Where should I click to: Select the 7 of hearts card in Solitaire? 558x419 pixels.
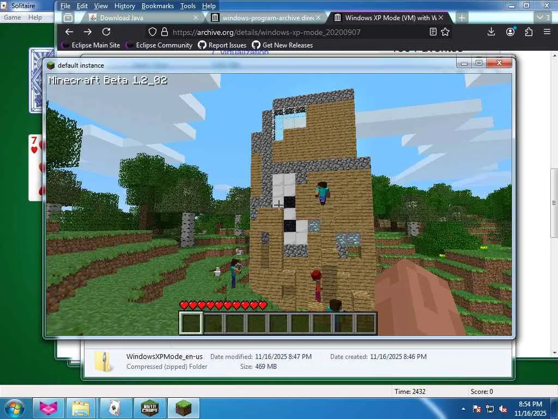35,167
